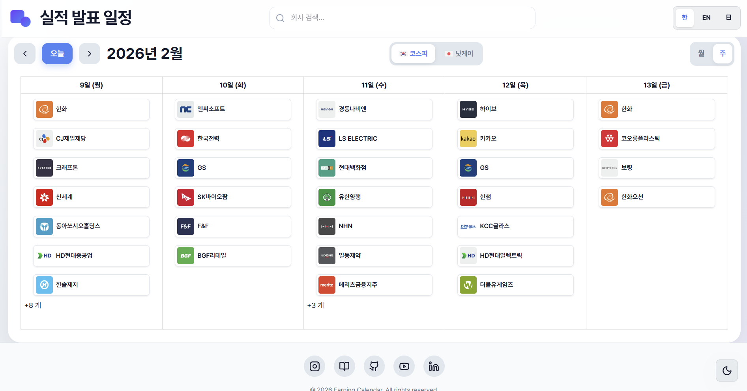Click the 실적 발표 일정 title
Screen dimensions: 747x391
86,18
